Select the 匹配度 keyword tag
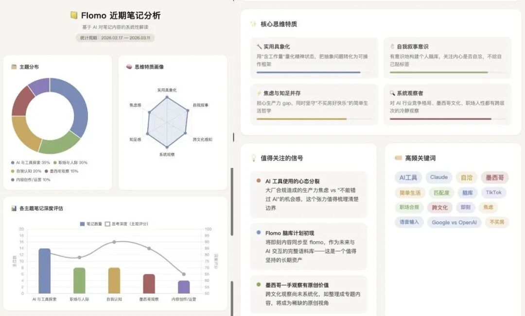 (x=441, y=193)
